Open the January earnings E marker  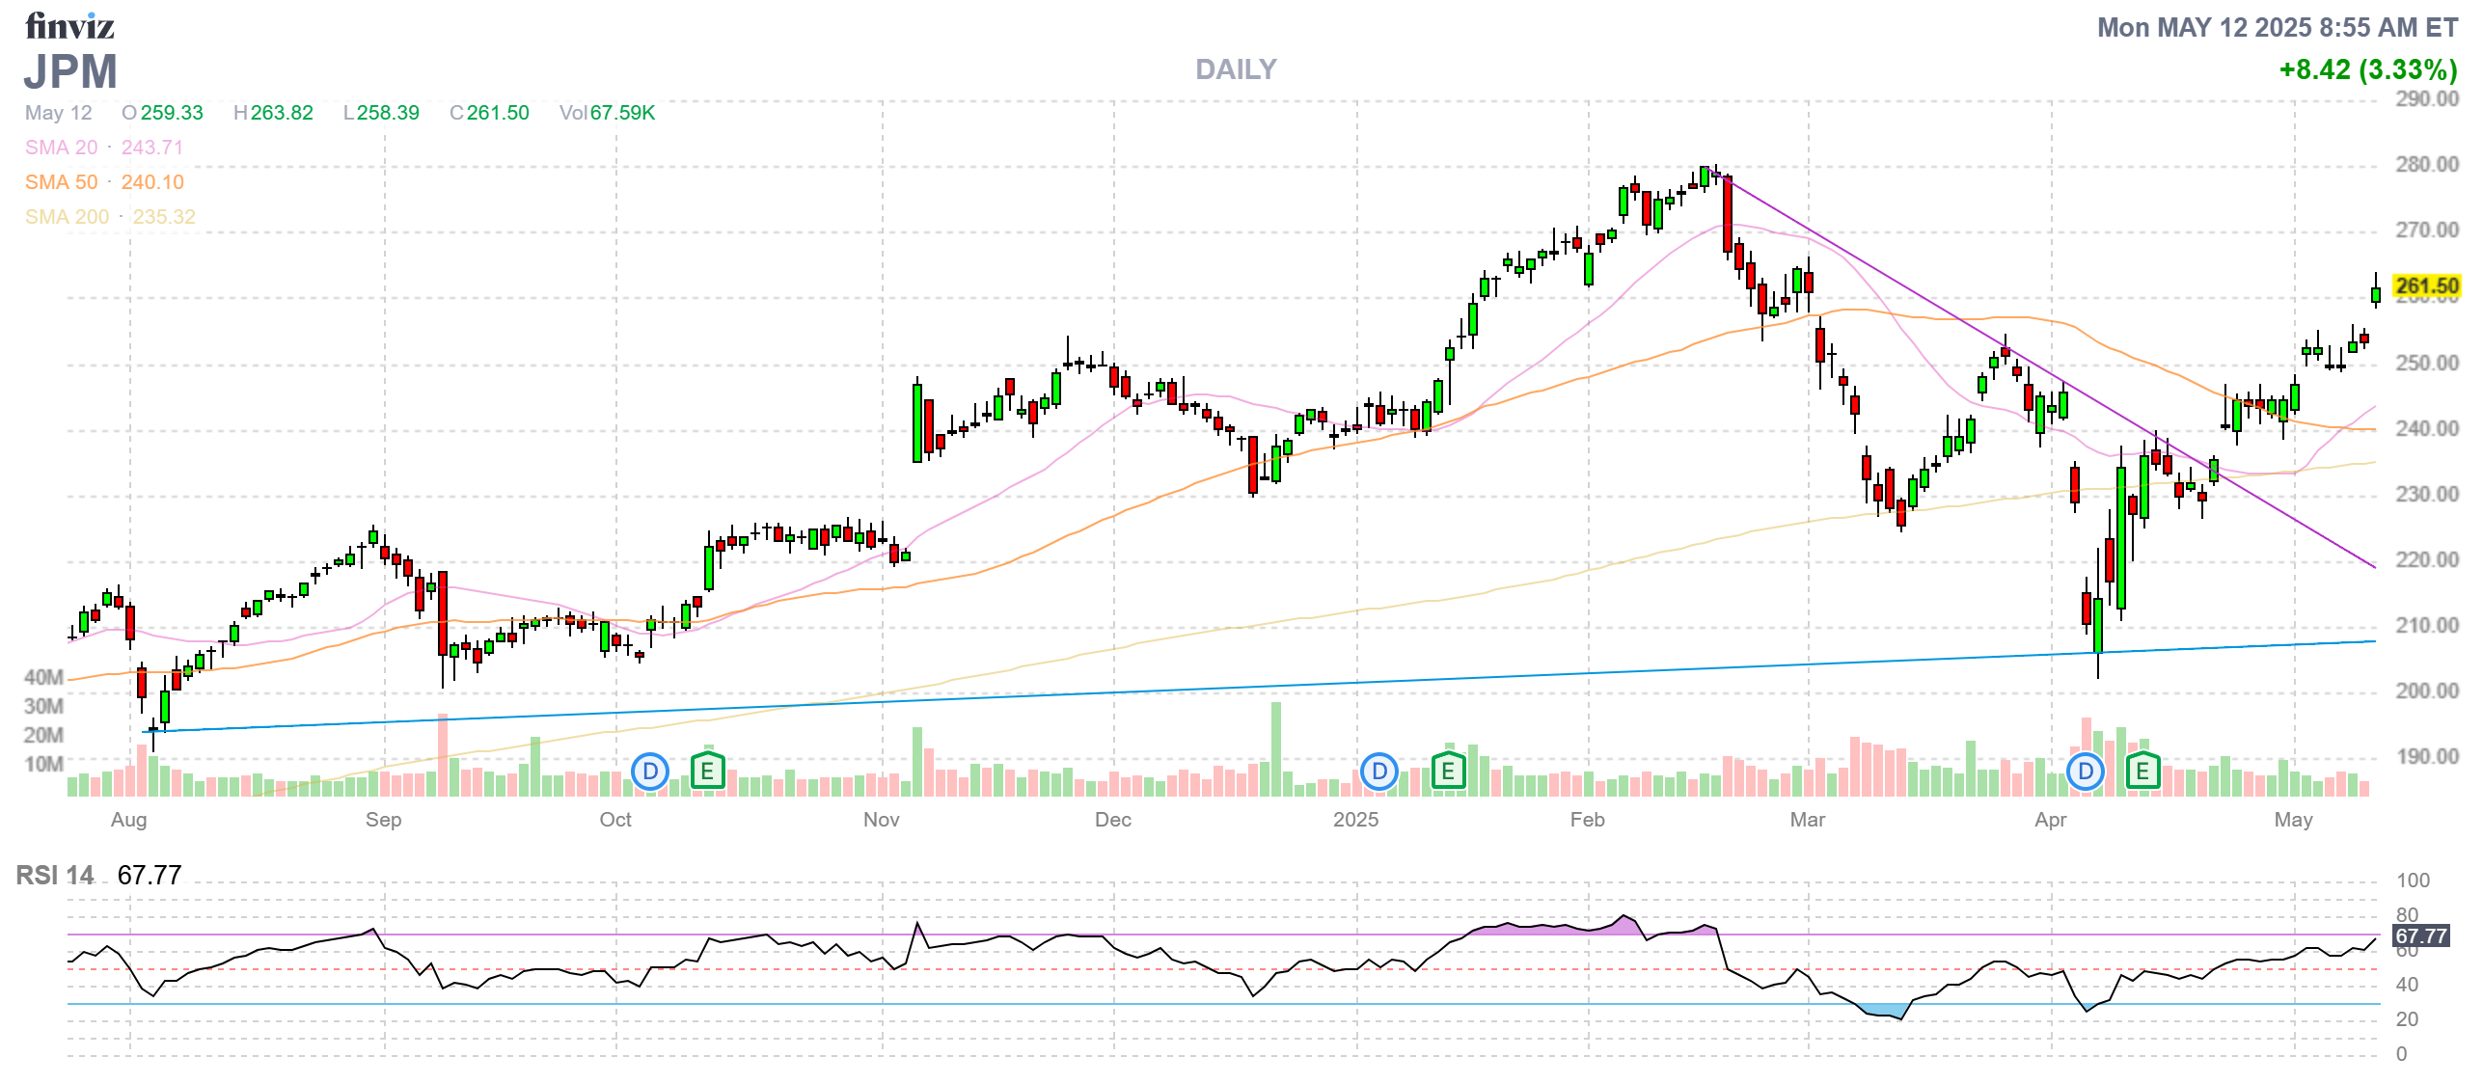(1447, 772)
